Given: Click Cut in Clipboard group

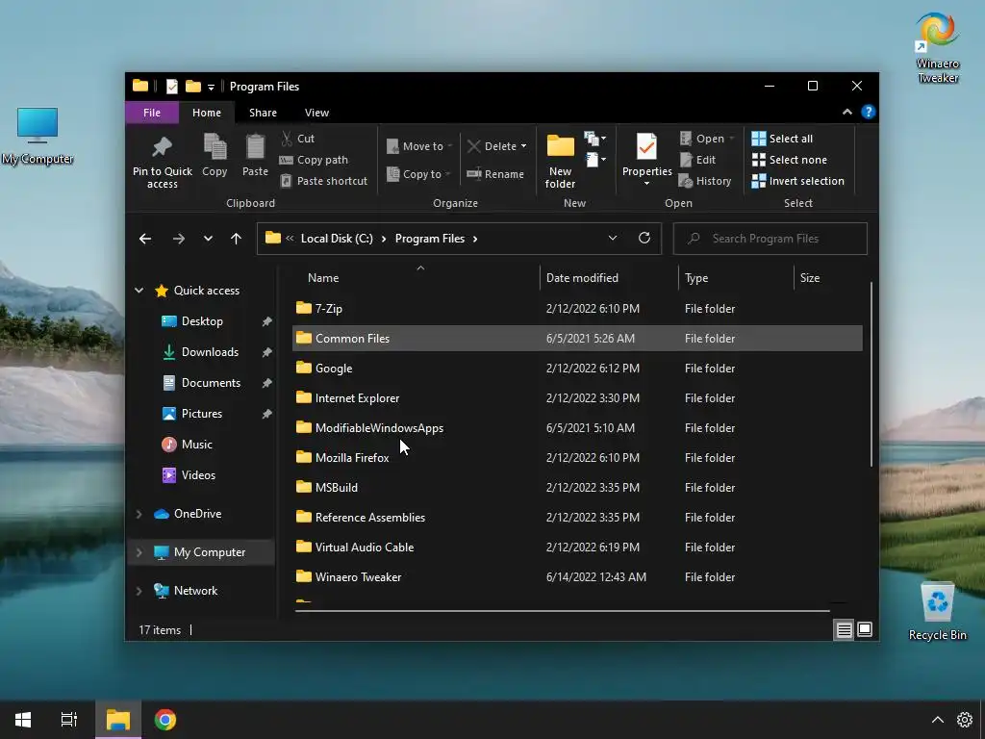Looking at the screenshot, I should (x=297, y=139).
